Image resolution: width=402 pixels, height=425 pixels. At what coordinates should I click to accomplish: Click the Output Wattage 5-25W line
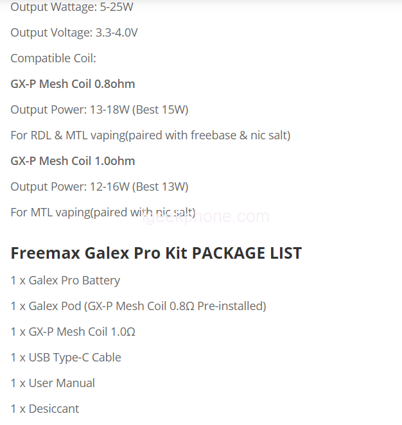[x=73, y=8]
